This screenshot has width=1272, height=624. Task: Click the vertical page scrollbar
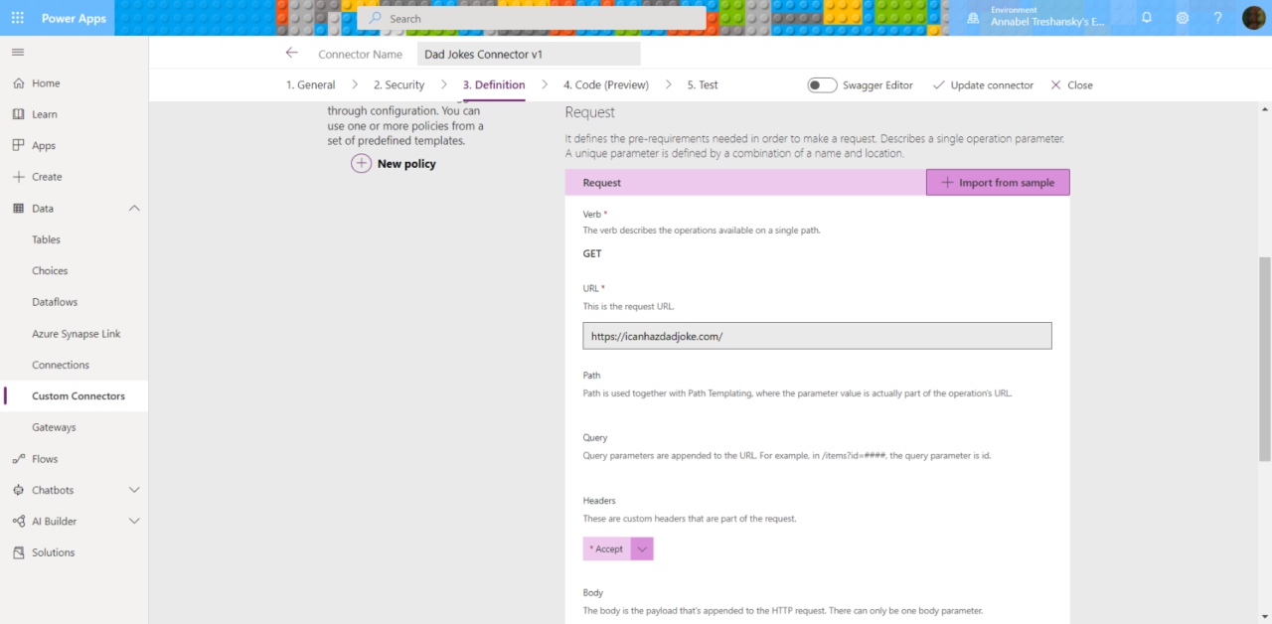point(1264,358)
